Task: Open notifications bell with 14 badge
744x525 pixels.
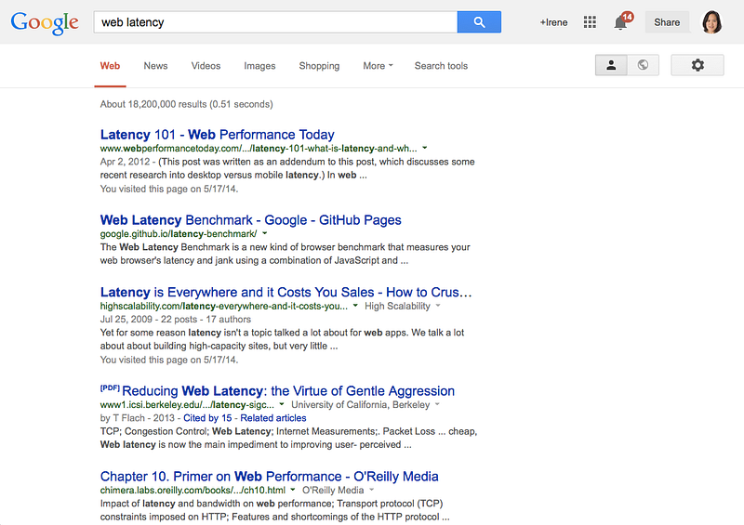Action: coord(622,21)
